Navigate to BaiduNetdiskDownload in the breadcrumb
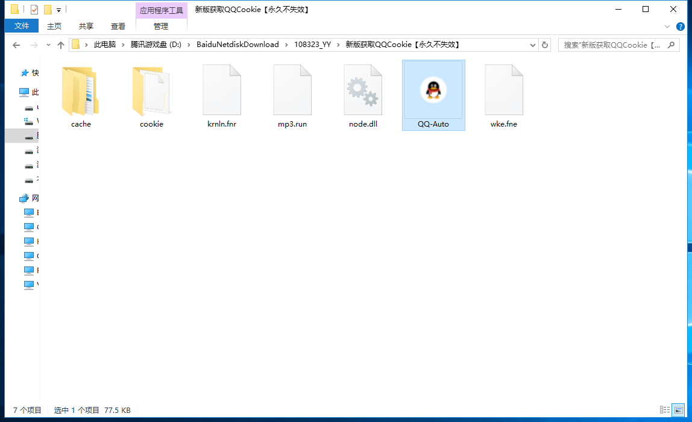692x422 pixels. pos(237,45)
